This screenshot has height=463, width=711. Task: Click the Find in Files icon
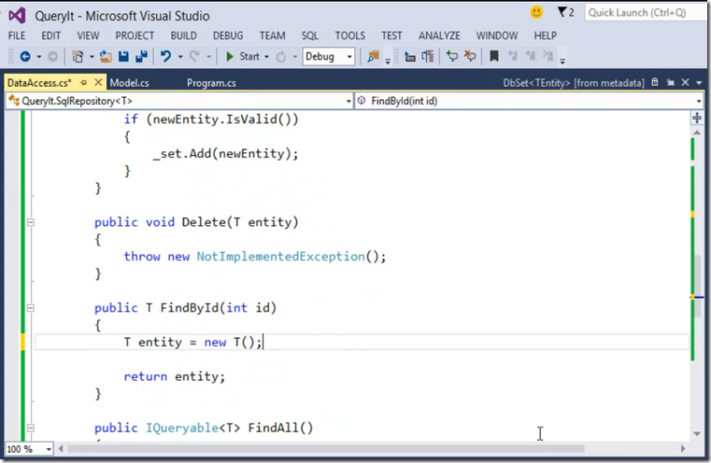tap(373, 57)
